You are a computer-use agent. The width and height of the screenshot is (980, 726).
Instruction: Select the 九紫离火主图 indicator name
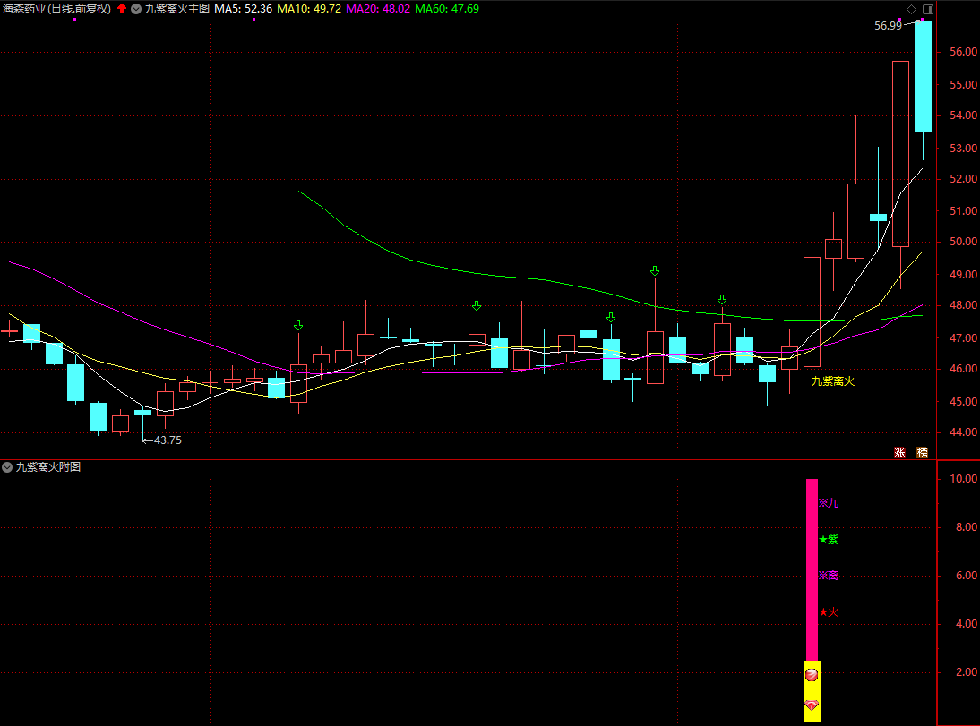click(x=176, y=9)
